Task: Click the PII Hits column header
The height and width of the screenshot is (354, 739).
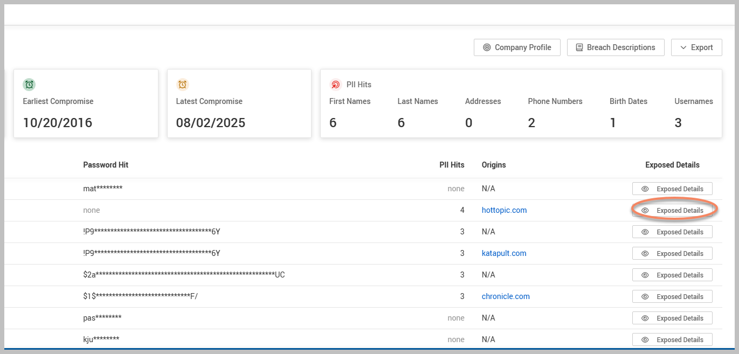Action: click(452, 165)
